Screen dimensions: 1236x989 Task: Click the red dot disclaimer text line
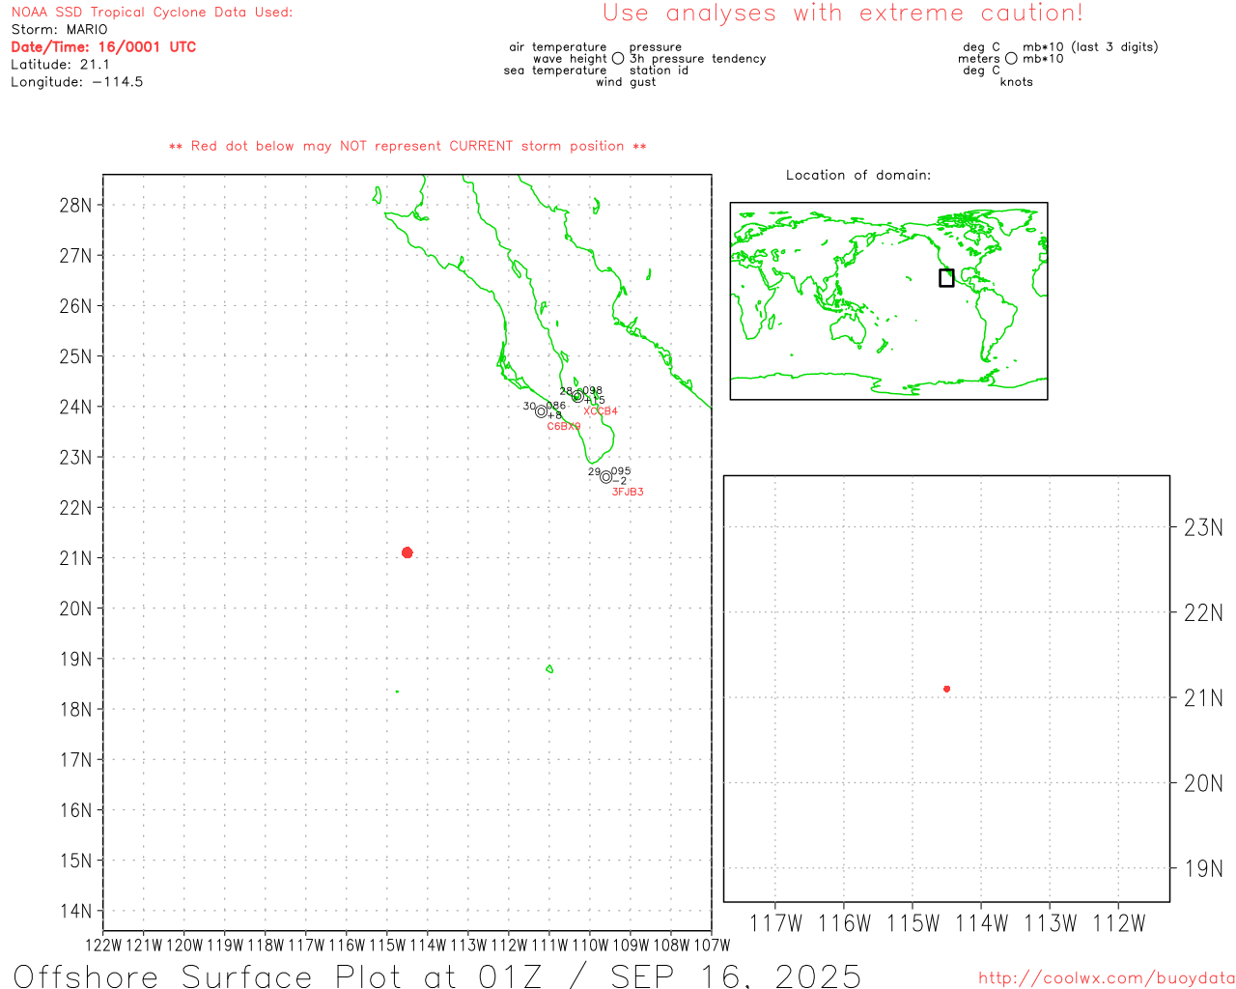coord(407,146)
